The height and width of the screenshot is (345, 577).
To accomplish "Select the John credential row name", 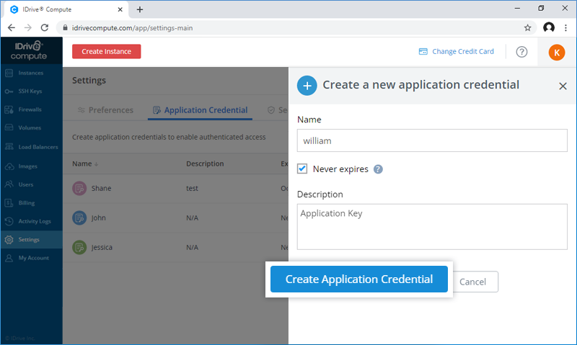I will click(x=98, y=218).
